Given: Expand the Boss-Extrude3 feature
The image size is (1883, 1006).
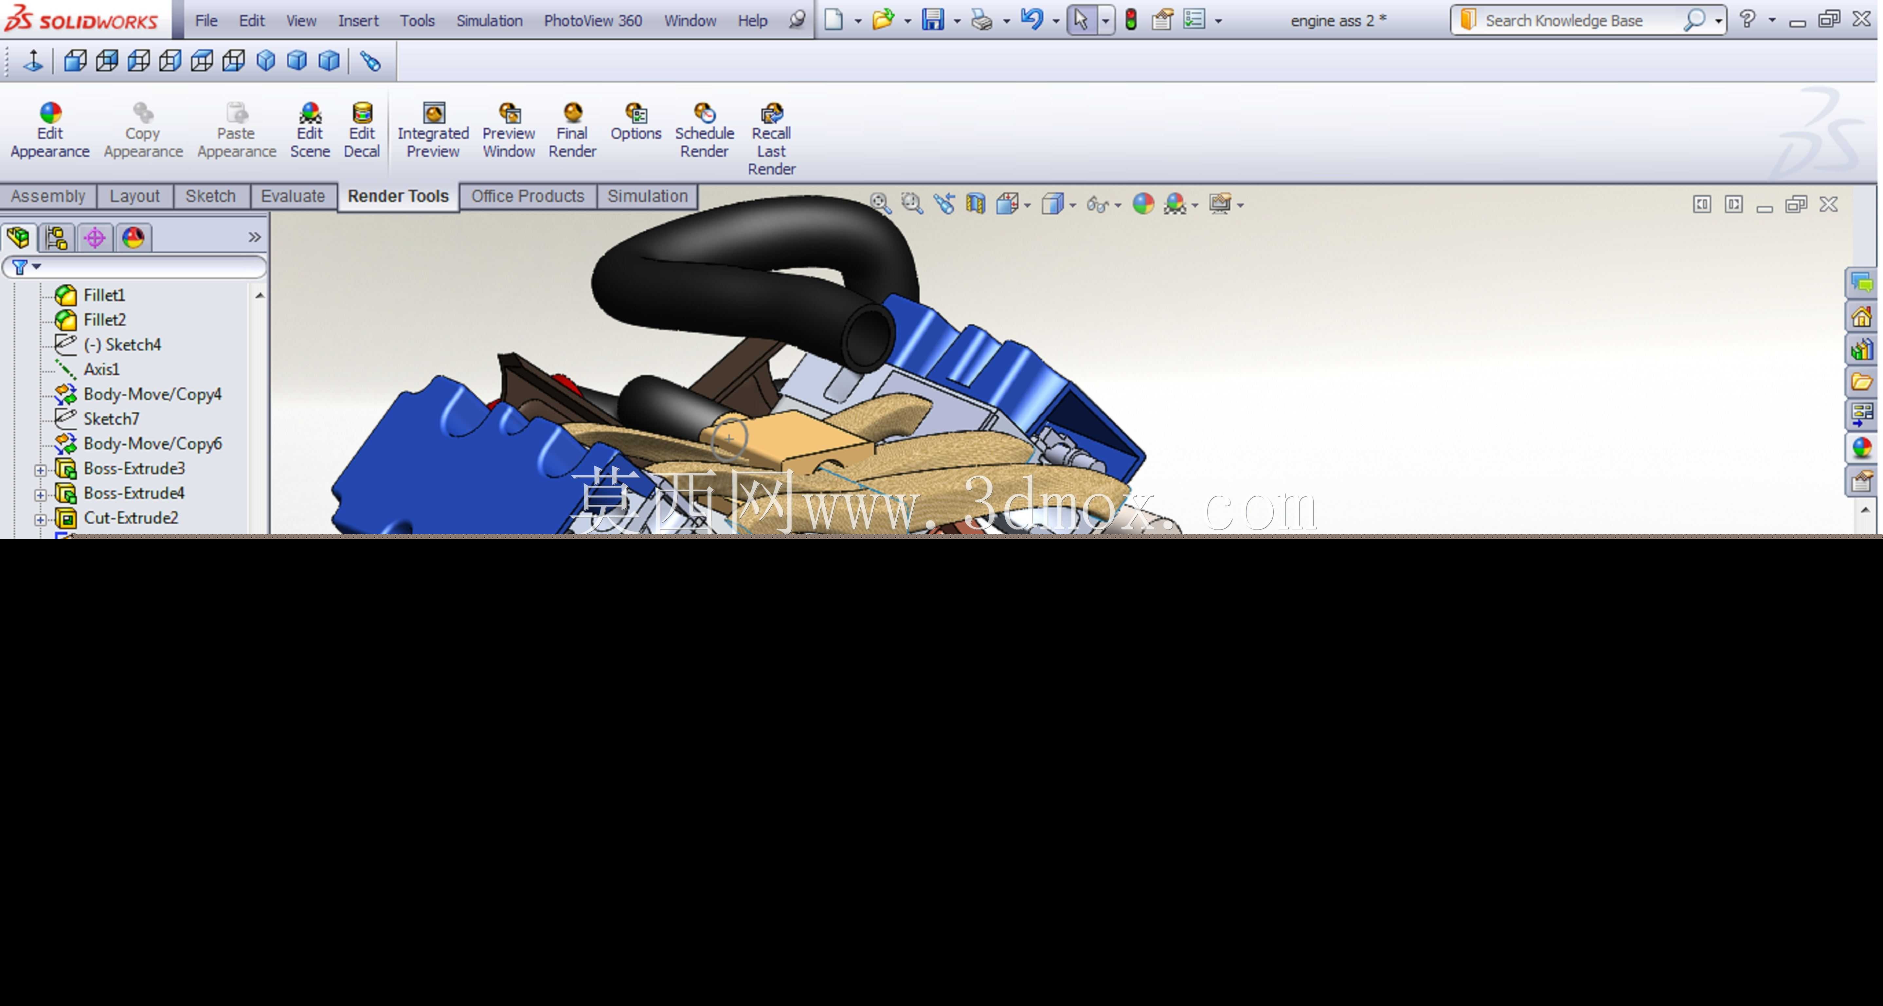Looking at the screenshot, I should [41, 469].
